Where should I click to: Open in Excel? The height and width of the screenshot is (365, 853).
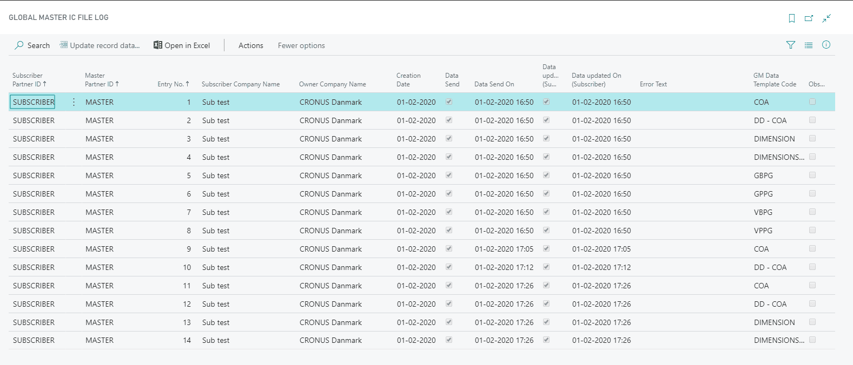[x=182, y=45]
